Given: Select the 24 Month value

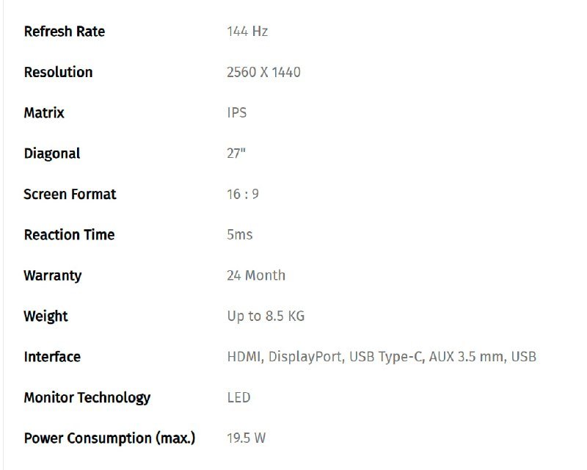Looking at the screenshot, I should click(256, 276).
